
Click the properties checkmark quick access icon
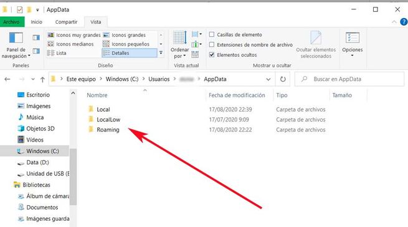(x=19, y=9)
